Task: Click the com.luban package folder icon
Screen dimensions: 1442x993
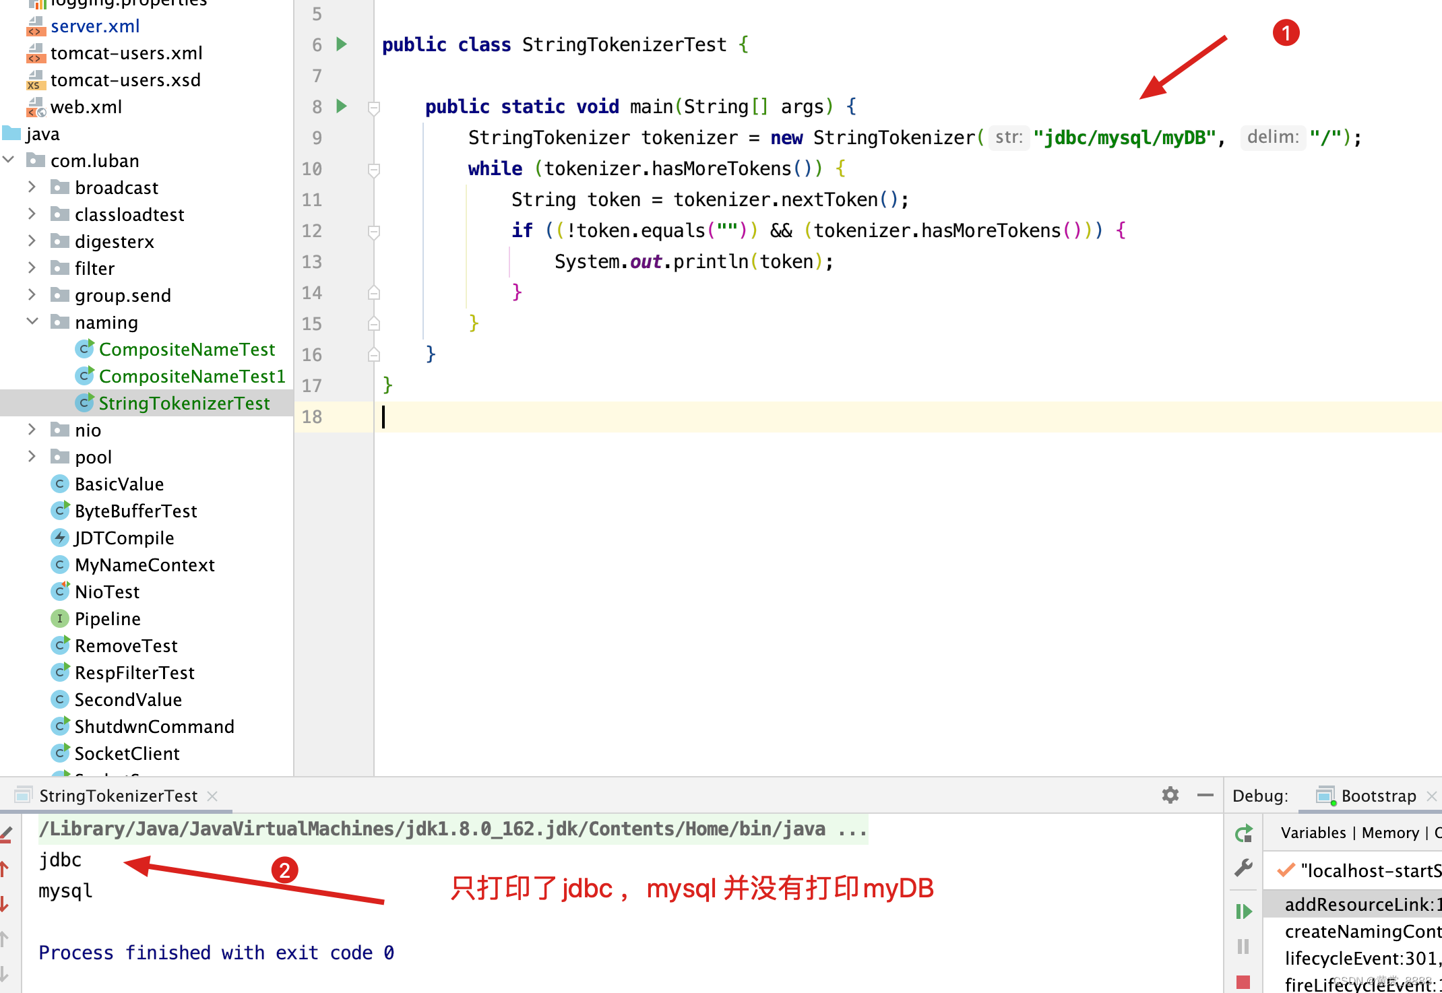Action: 36,160
